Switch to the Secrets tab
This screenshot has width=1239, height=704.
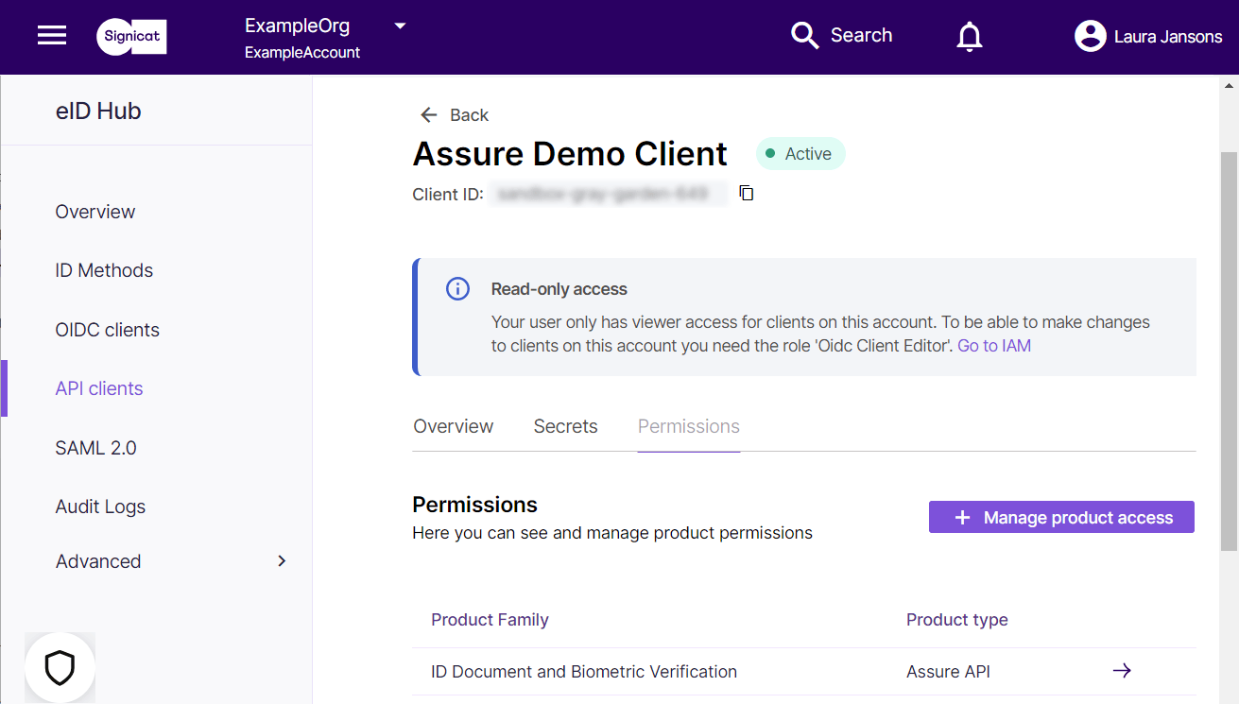[566, 426]
